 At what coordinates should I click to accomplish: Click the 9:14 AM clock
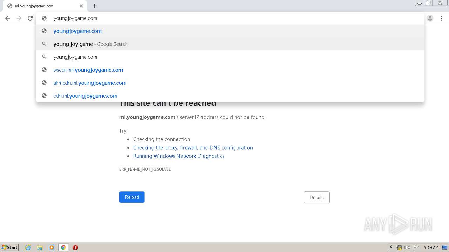tap(431, 247)
